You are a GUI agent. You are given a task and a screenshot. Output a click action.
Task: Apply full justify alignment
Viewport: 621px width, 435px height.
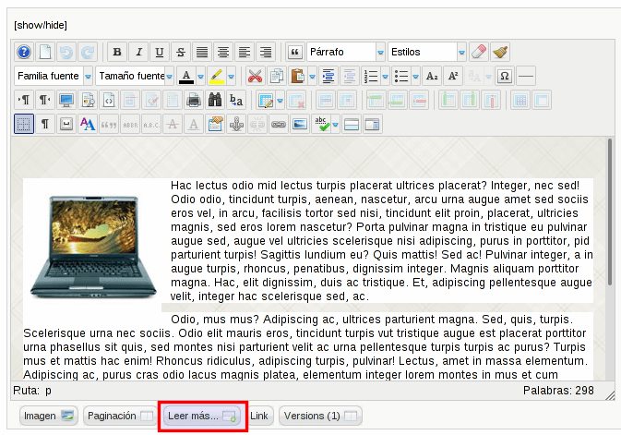202,52
